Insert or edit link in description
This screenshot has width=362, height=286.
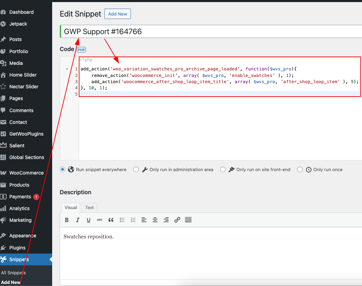177,220
